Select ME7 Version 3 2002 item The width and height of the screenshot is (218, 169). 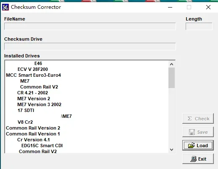click(x=39, y=104)
